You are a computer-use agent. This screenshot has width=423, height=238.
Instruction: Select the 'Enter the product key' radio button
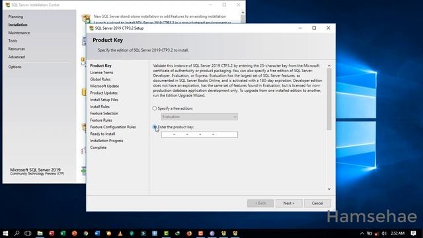155,127
